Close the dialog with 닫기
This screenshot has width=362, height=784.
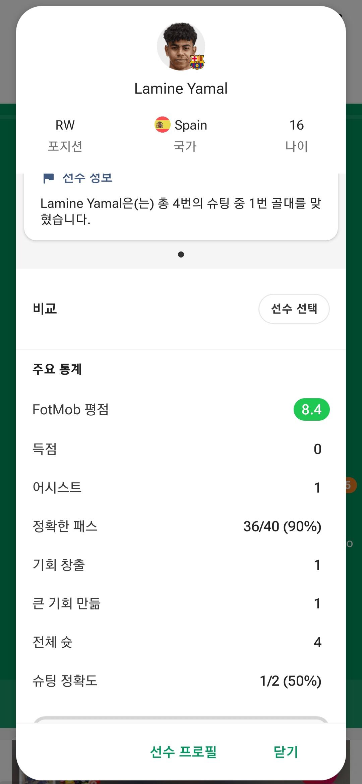(x=286, y=752)
